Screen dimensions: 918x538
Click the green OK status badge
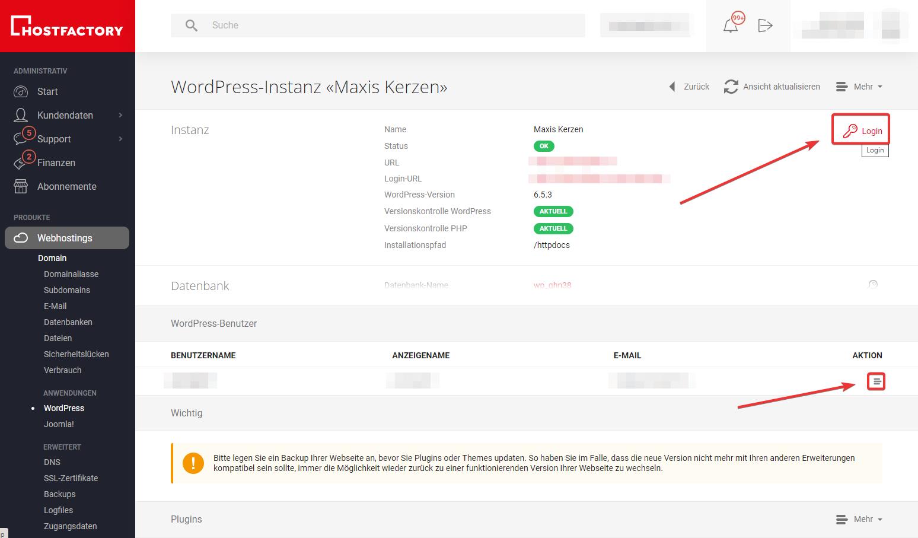(x=544, y=146)
